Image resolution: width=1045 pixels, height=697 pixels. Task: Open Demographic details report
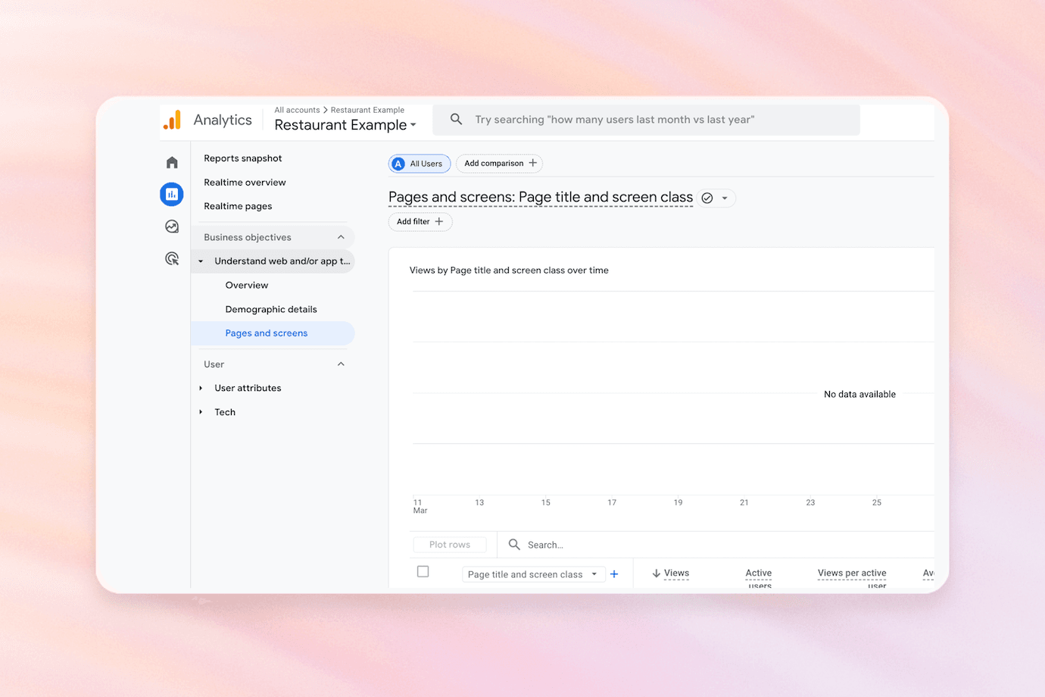pos(271,309)
